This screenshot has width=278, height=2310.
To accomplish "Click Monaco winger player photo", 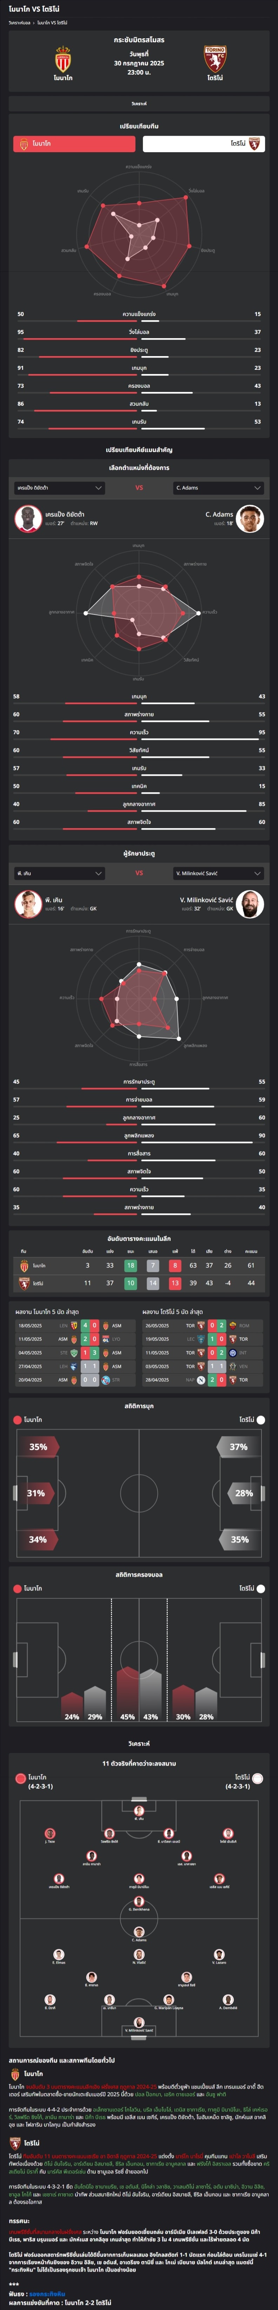I will 28,518.
